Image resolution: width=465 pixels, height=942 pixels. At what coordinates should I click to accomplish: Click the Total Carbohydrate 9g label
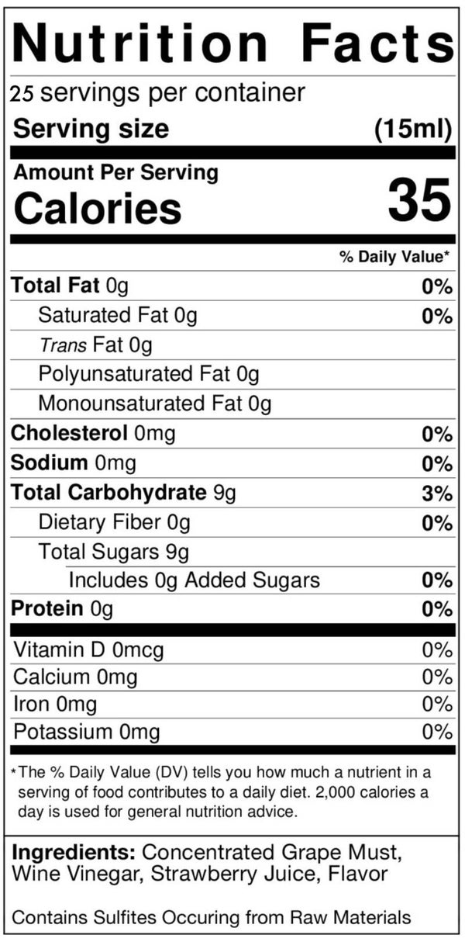click(124, 493)
